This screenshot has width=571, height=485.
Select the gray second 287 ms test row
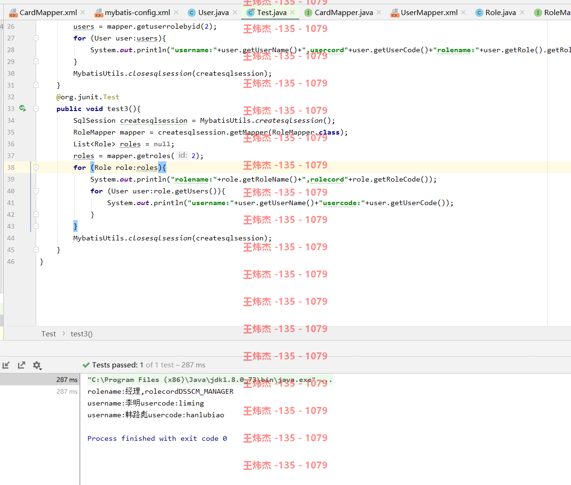coord(40,391)
